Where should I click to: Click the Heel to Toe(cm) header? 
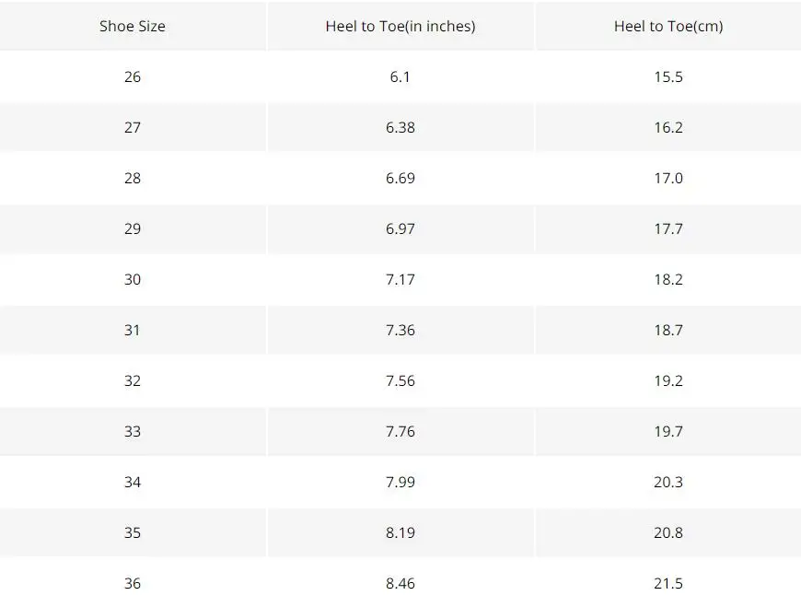(668, 26)
